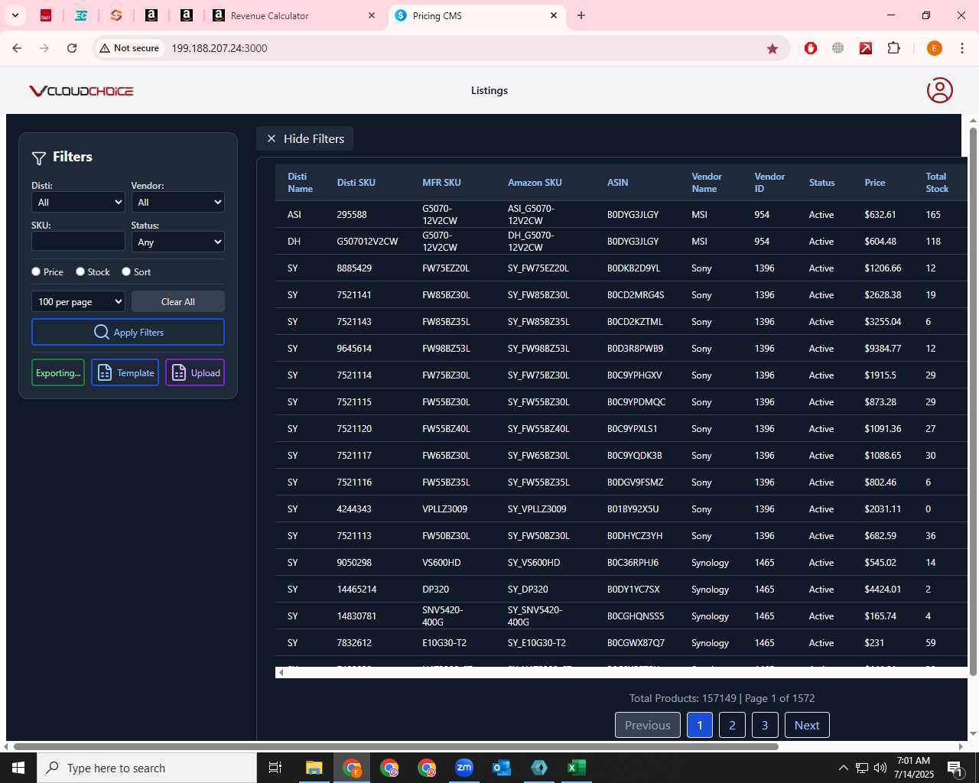
Task: Select the Sort radio button
Action: pos(126,271)
